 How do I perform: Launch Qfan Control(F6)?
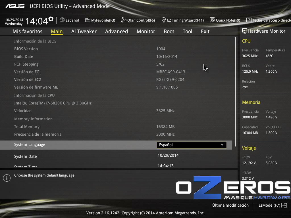click(138, 20)
